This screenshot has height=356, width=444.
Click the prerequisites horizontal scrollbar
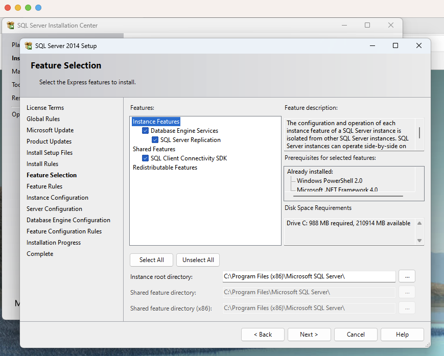[348, 196]
